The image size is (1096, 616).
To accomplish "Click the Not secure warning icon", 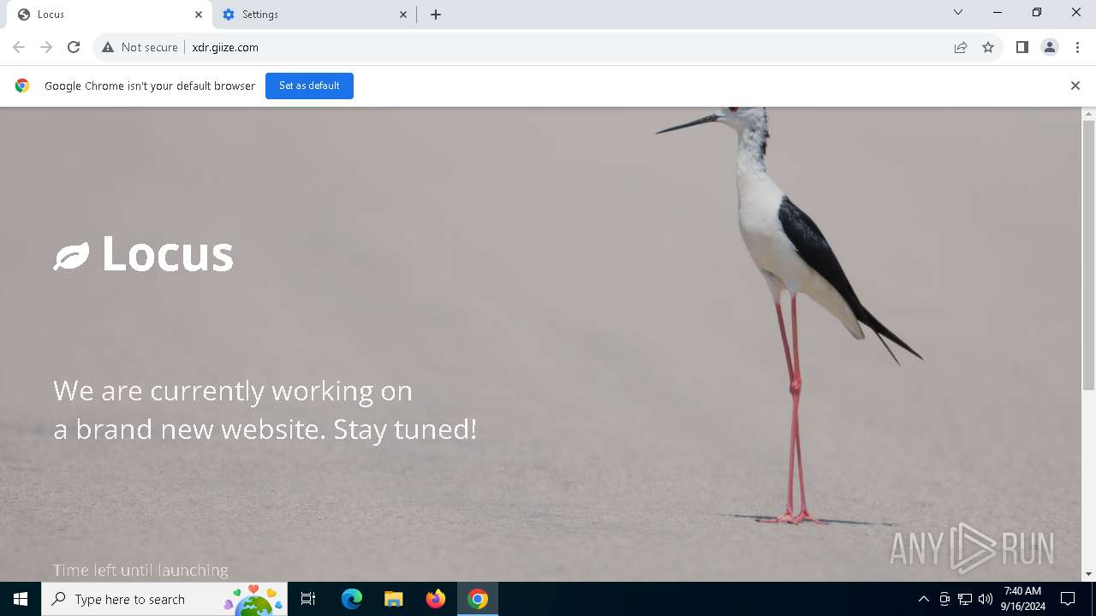I will point(108,47).
